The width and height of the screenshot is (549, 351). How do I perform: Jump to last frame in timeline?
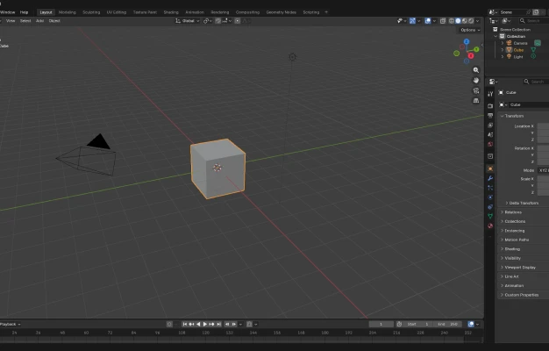[x=218, y=325]
